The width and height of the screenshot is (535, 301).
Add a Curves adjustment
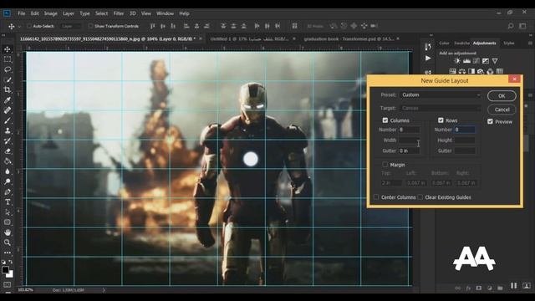coord(476,61)
